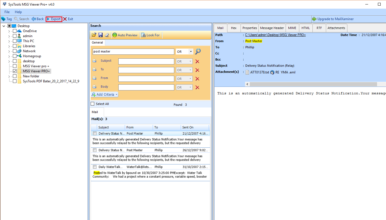Expand the admin tree node
Image resolution: width=386 pixels, height=220 pixels.
(x=10, y=36)
